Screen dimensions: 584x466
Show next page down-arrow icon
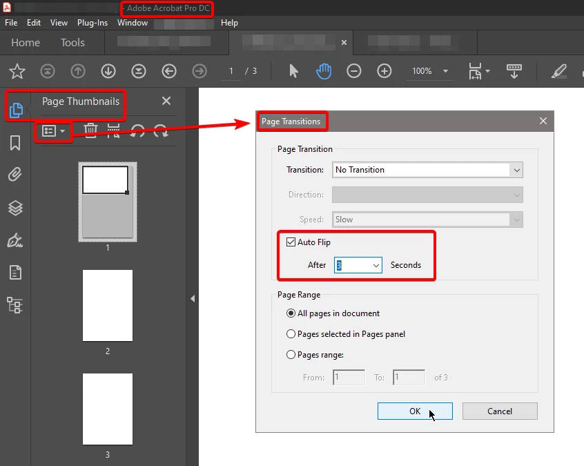108,71
